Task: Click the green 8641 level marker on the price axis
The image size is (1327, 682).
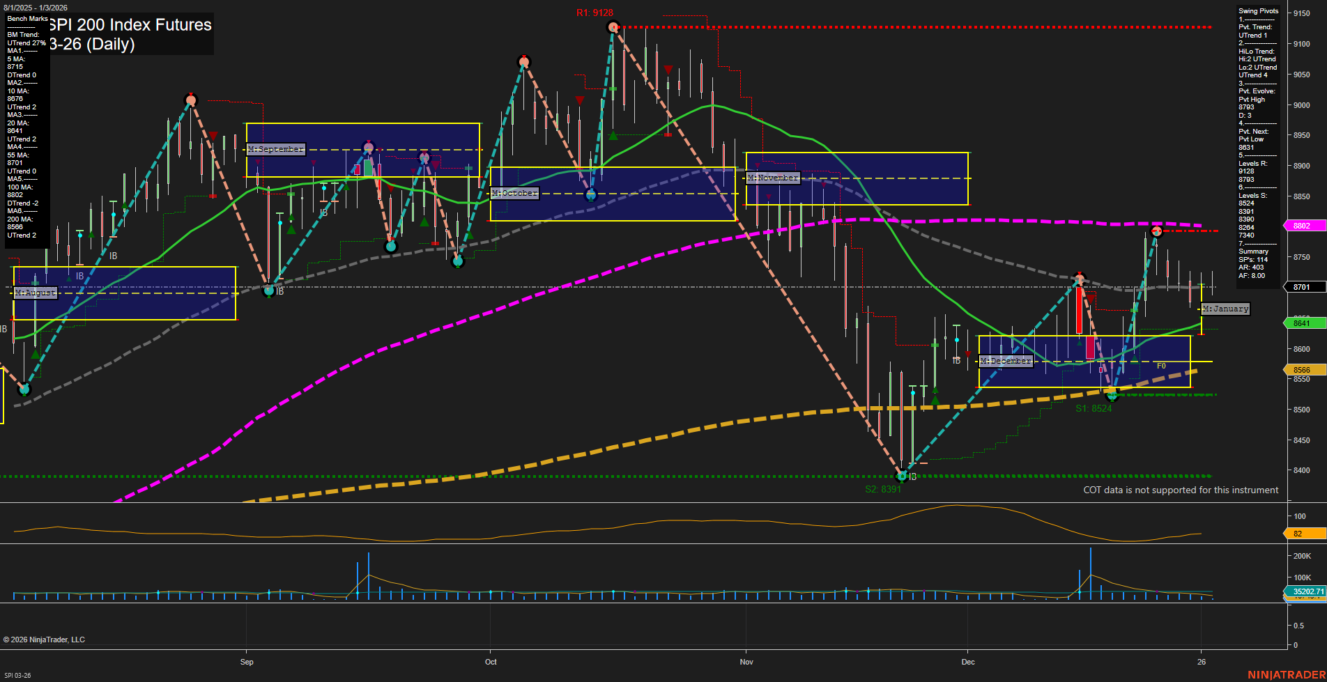Action: pyautogui.click(x=1303, y=323)
